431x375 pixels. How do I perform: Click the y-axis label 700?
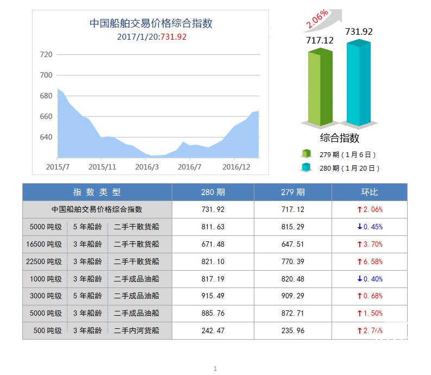[x=46, y=75]
